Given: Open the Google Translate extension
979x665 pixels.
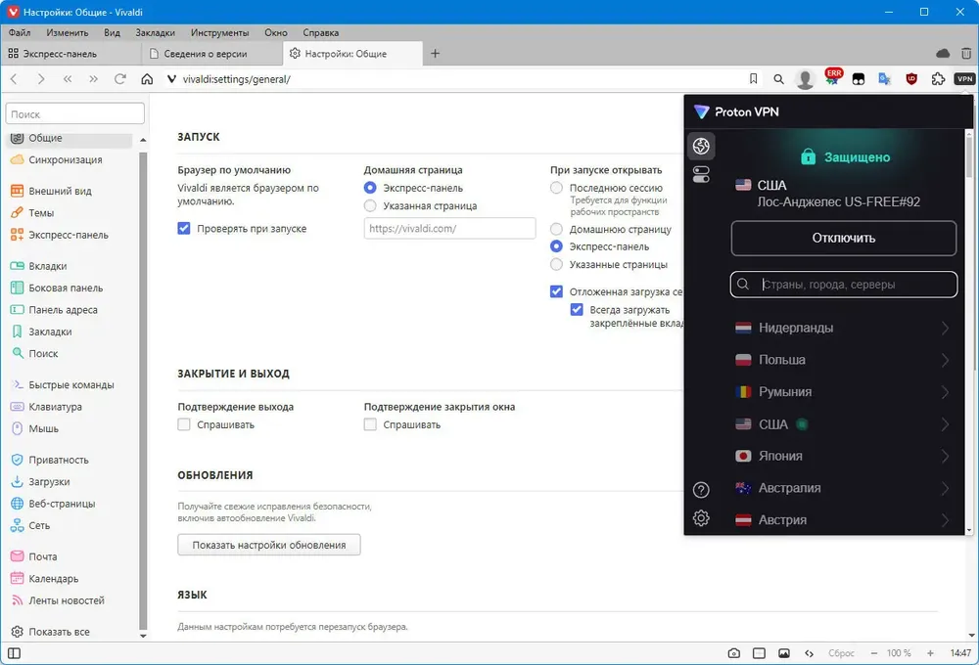Looking at the screenshot, I should point(885,79).
